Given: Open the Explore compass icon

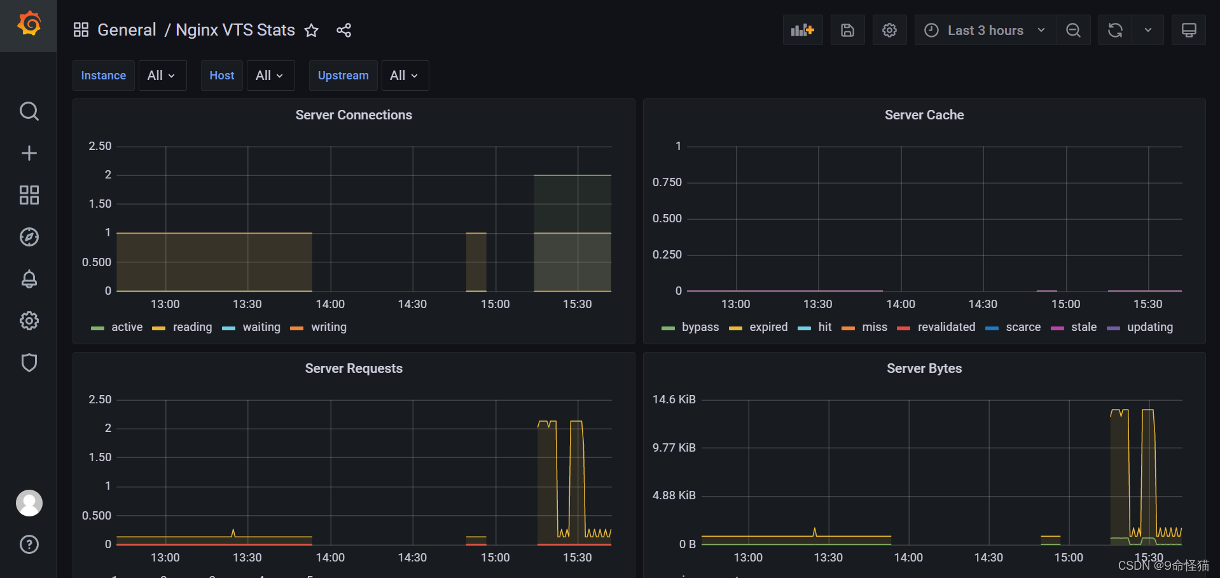Looking at the screenshot, I should (29, 237).
